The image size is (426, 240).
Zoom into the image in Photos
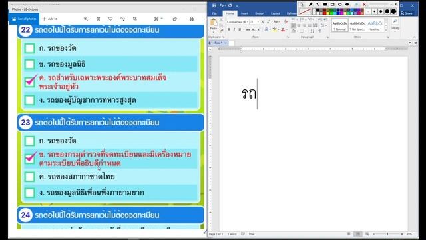86,19
